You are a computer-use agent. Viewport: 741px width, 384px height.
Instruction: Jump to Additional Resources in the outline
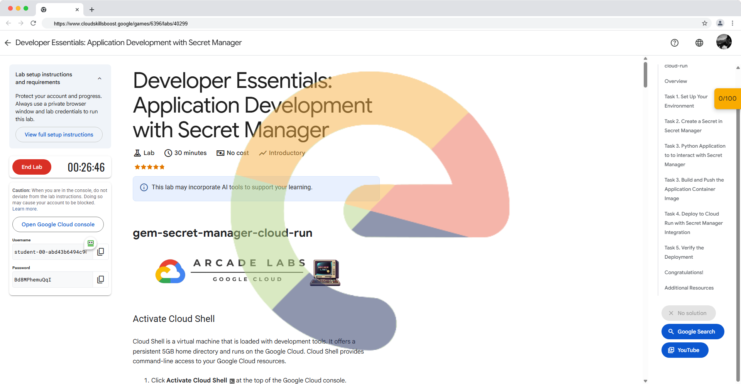[x=689, y=288]
